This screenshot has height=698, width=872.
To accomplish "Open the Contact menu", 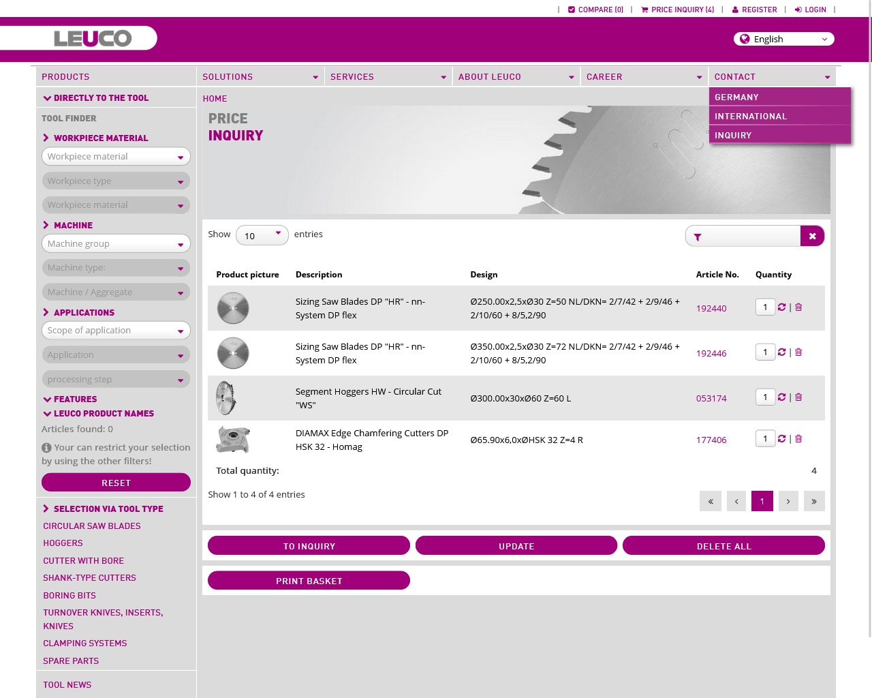I will [x=772, y=77].
